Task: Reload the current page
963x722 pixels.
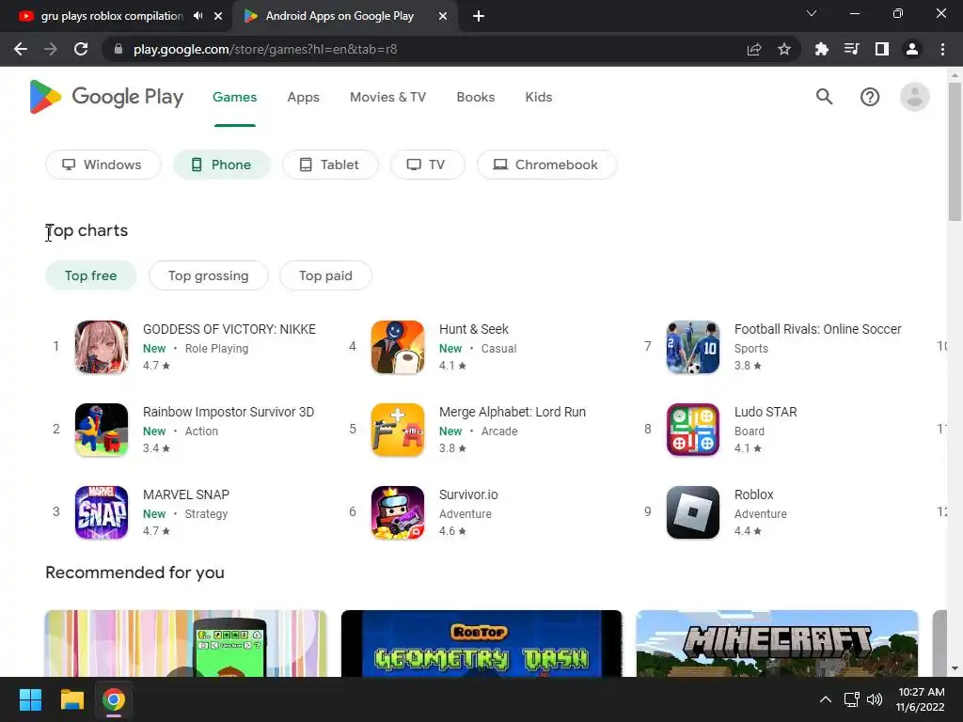Action: coord(81,49)
